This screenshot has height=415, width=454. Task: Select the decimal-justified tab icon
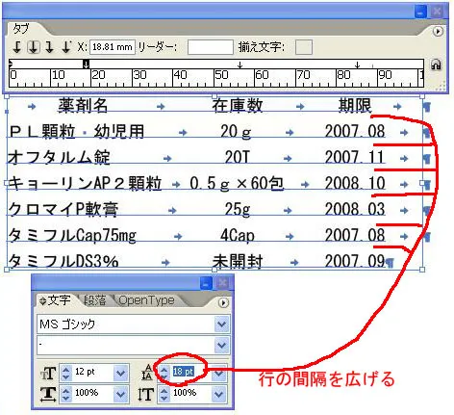point(66,47)
